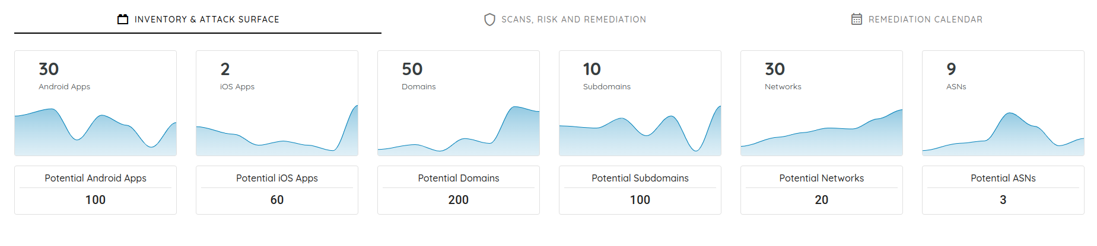
Task: Click the Potential Android Apps panel
Action: coord(96,190)
